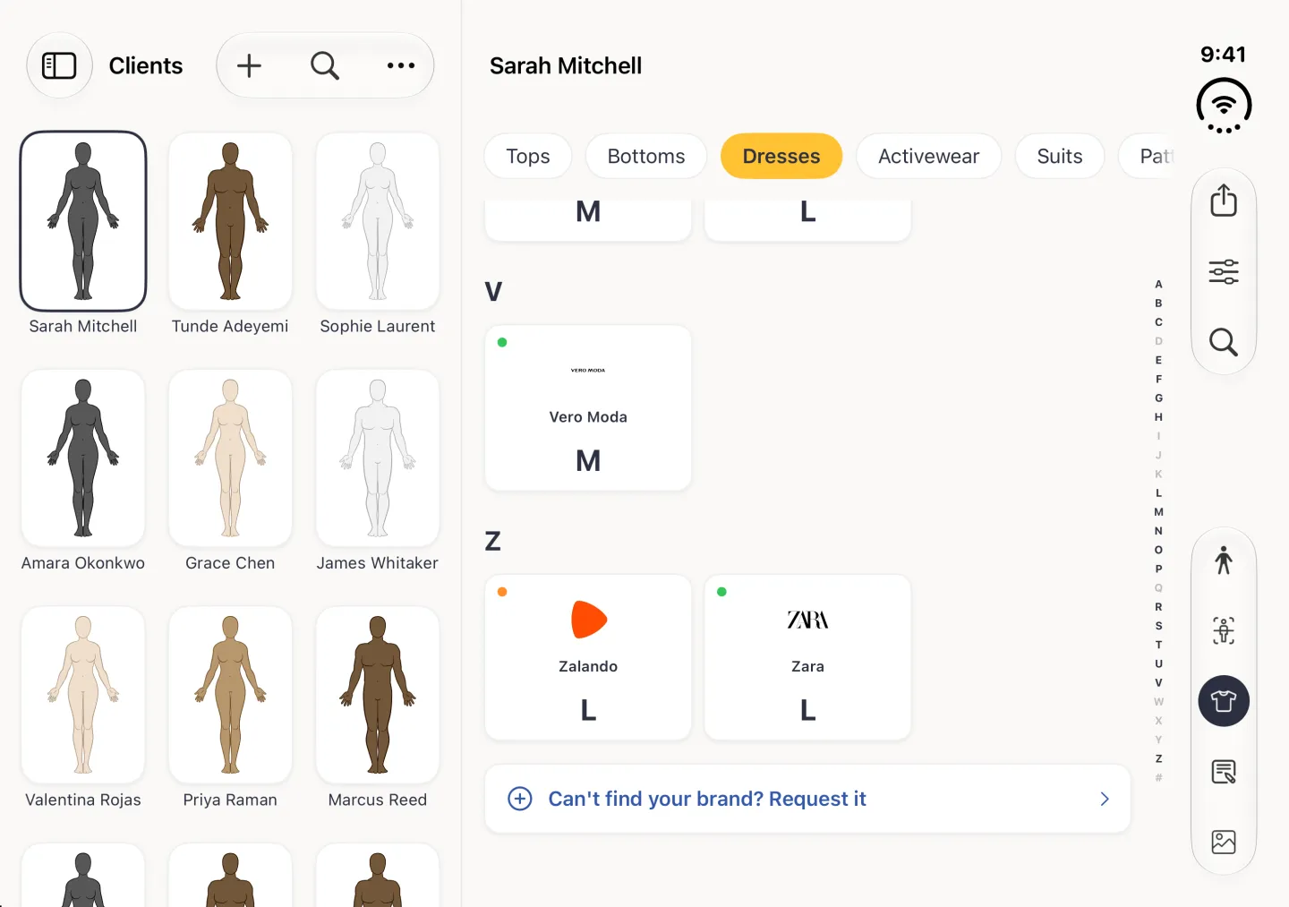Open the Zalando size L card
The image size is (1289, 907).
(588, 657)
